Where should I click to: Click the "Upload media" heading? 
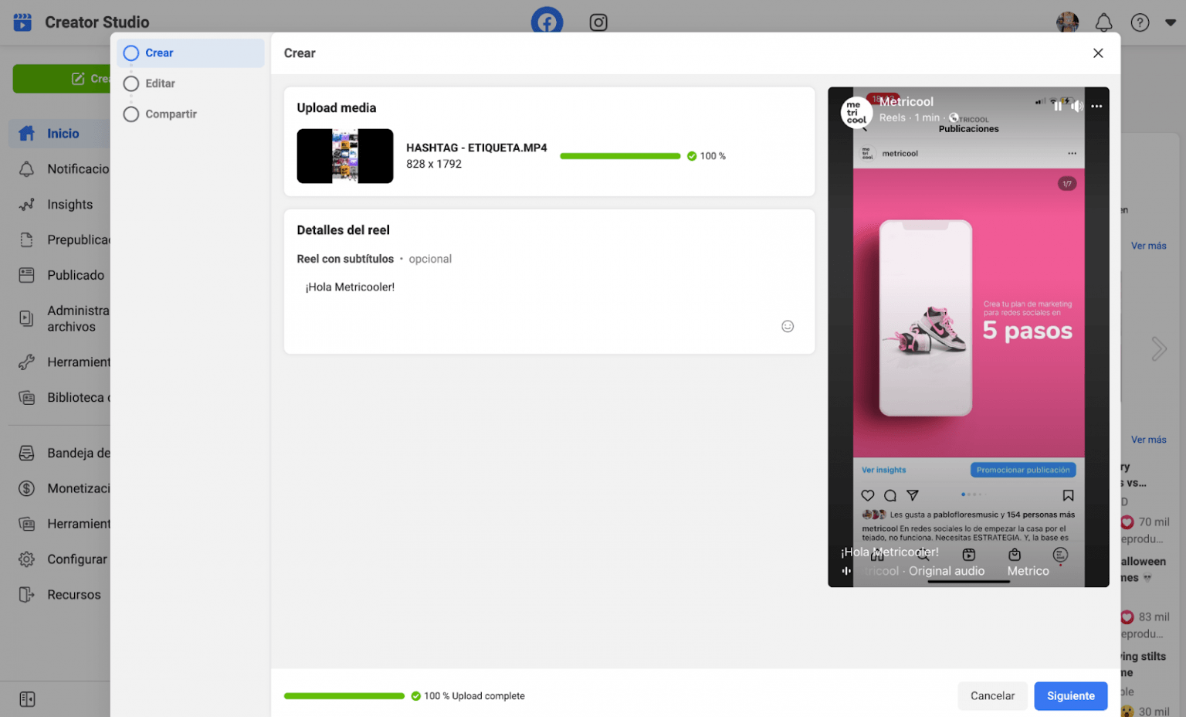click(x=337, y=108)
